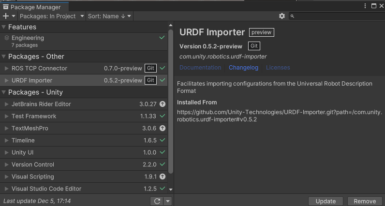The image size is (385, 206).
Task: Click Timeline installed checkmark
Action: [x=163, y=140]
